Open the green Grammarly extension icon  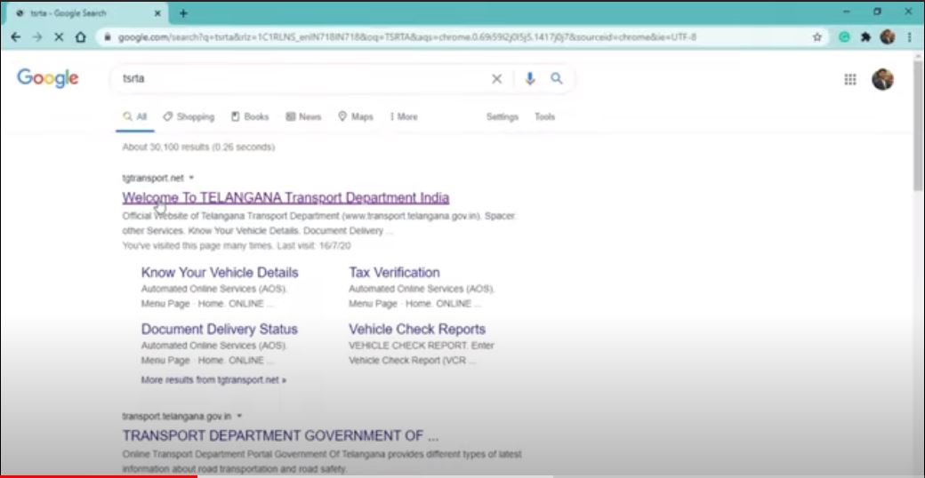pos(845,37)
